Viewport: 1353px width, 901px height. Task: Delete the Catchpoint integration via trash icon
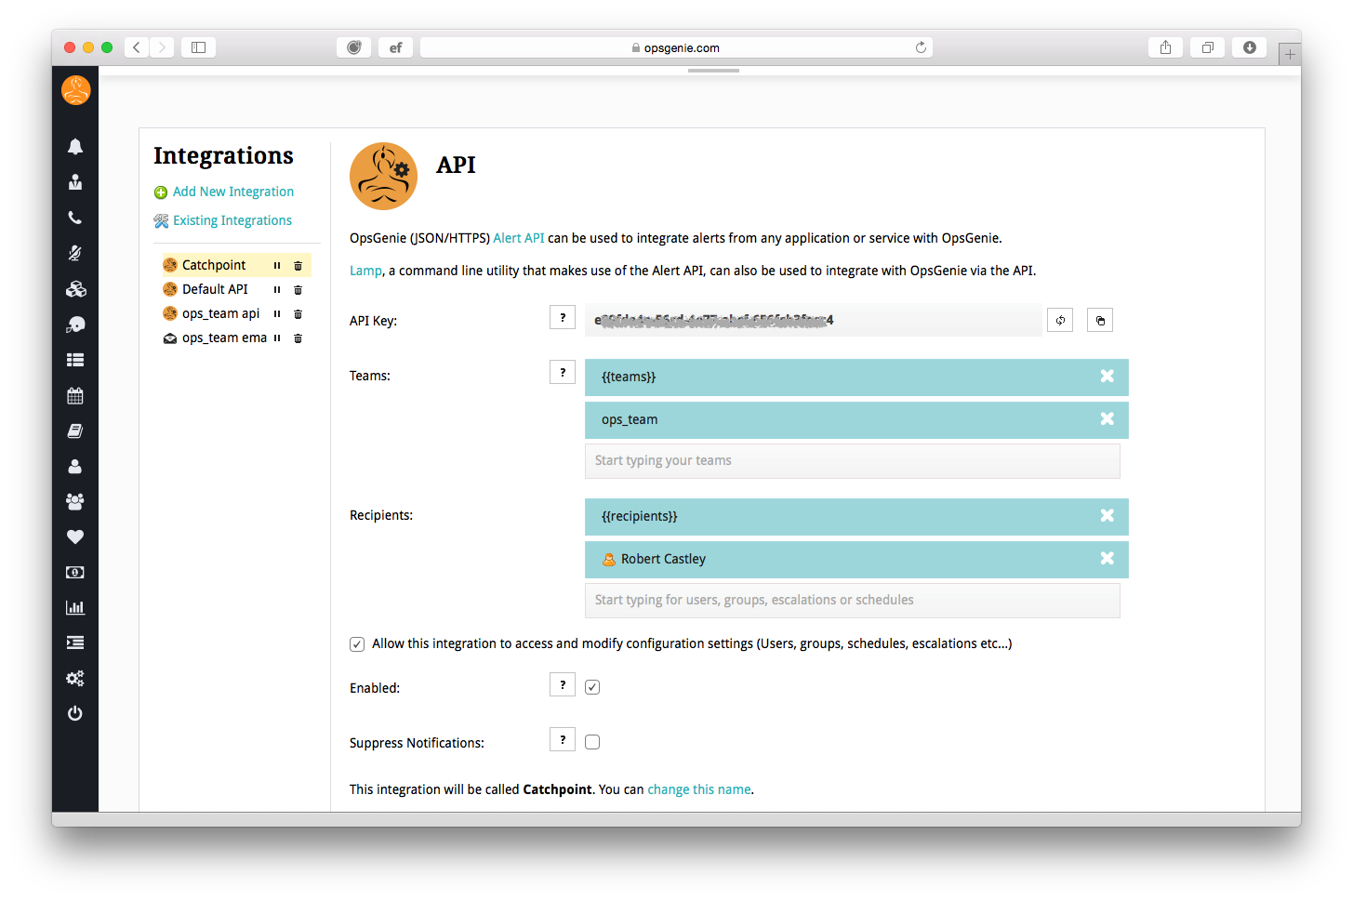298,266
